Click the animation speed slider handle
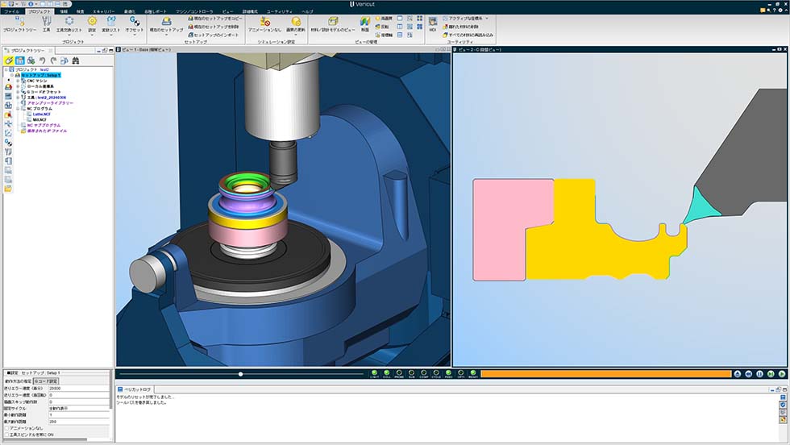 [240, 374]
